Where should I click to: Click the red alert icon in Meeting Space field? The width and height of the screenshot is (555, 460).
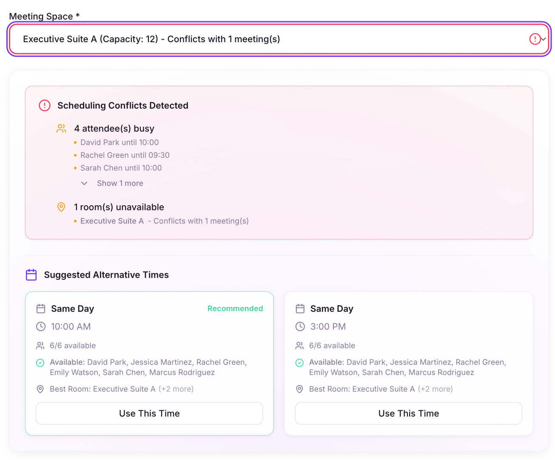coord(535,39)
